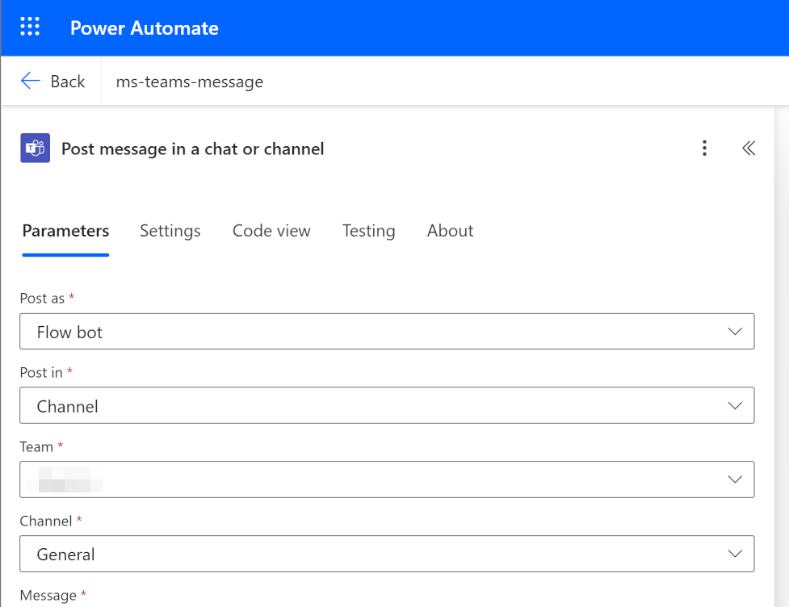Image resolution: width=789 pixels, height=607 pixels.
Task: Open the Team selection dropdown
Action: 734,479
